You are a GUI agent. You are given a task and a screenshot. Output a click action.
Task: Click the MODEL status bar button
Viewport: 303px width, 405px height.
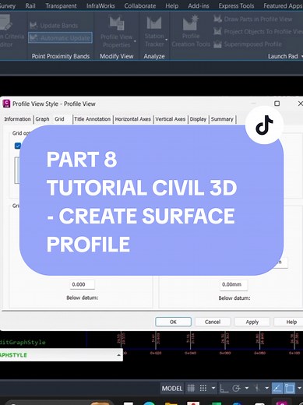[172, 389]
